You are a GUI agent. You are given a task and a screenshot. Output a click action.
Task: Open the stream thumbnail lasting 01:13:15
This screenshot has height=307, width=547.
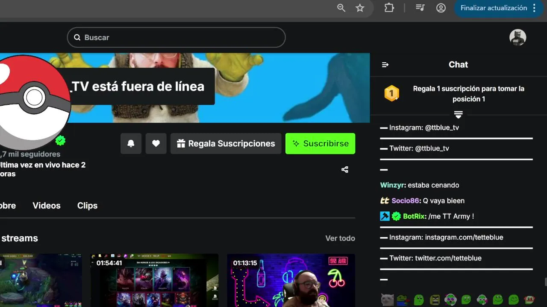291,280
